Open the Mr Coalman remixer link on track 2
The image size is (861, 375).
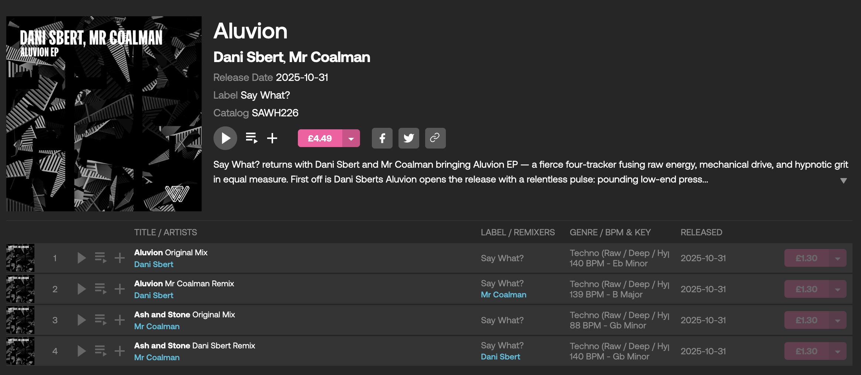pyautogui.click(x=503, y=295)
